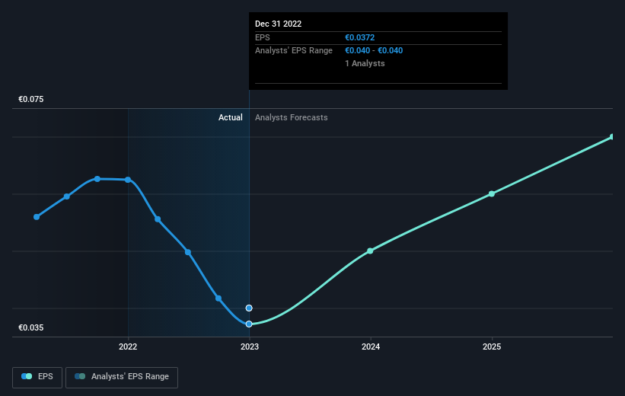Select the mid-2022 EPS data point
Screen dimensions: 625x396
pyautogui.click(x=188, y=252)
